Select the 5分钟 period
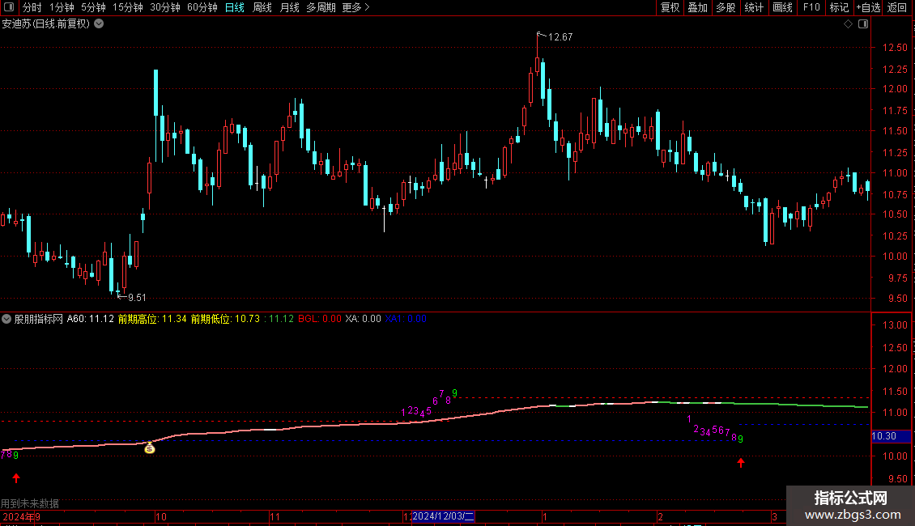The width and height of the screenshot is (915, 526). click(x=93, y=7)
